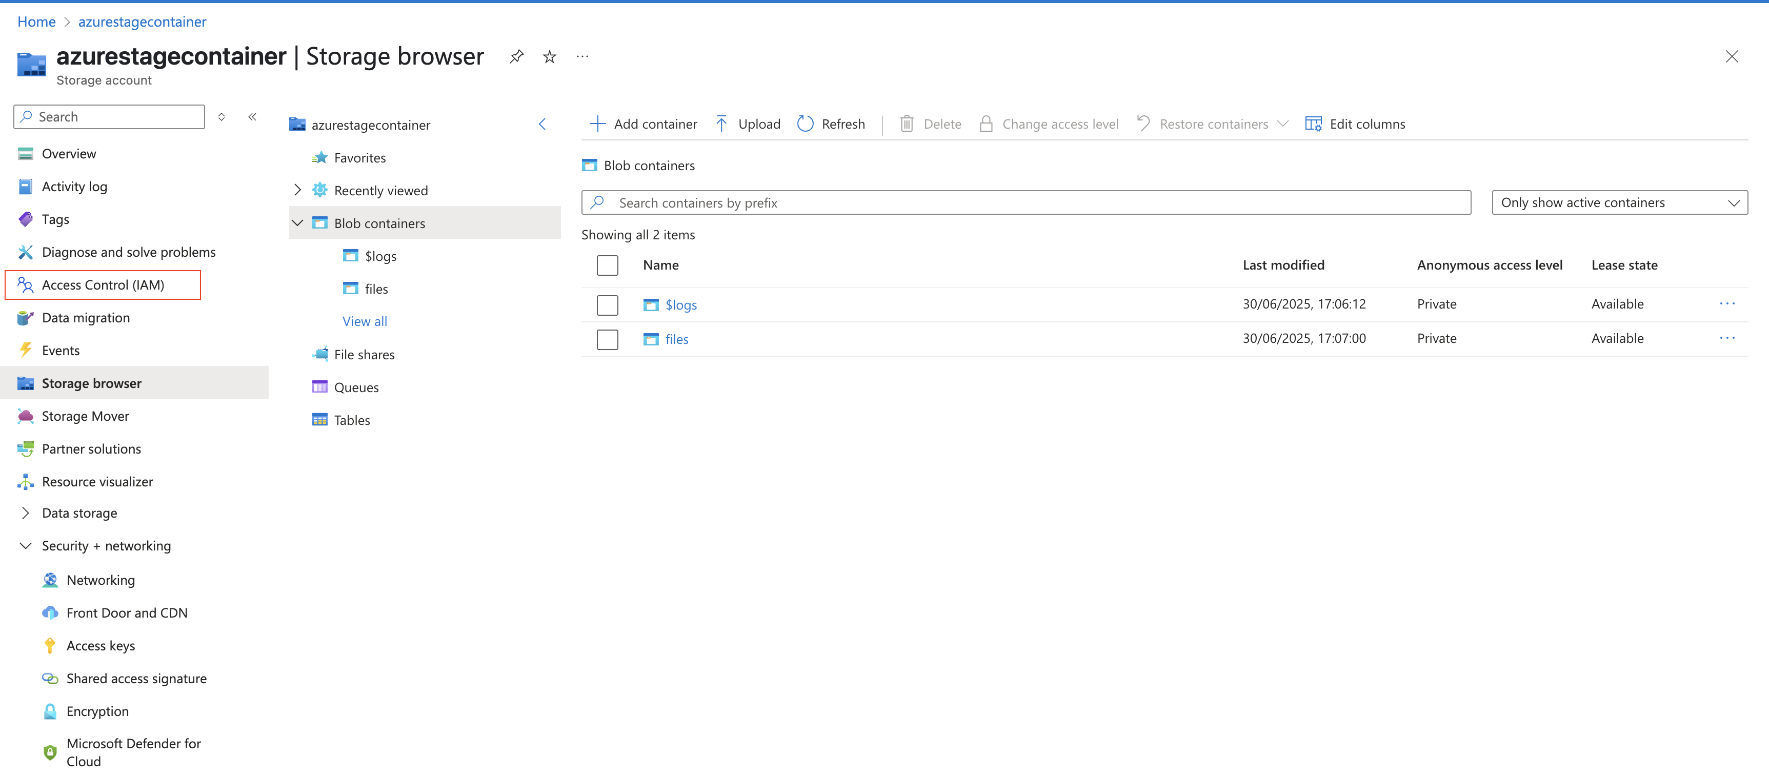Open Storage Mover
Screen dimensions: 1769x778
click(85, 416)
